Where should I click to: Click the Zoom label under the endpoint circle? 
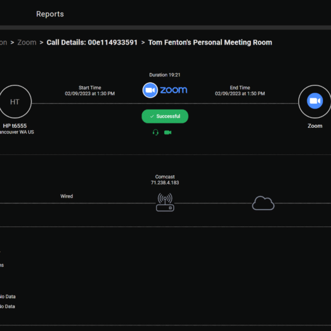(x=315, y=126)
